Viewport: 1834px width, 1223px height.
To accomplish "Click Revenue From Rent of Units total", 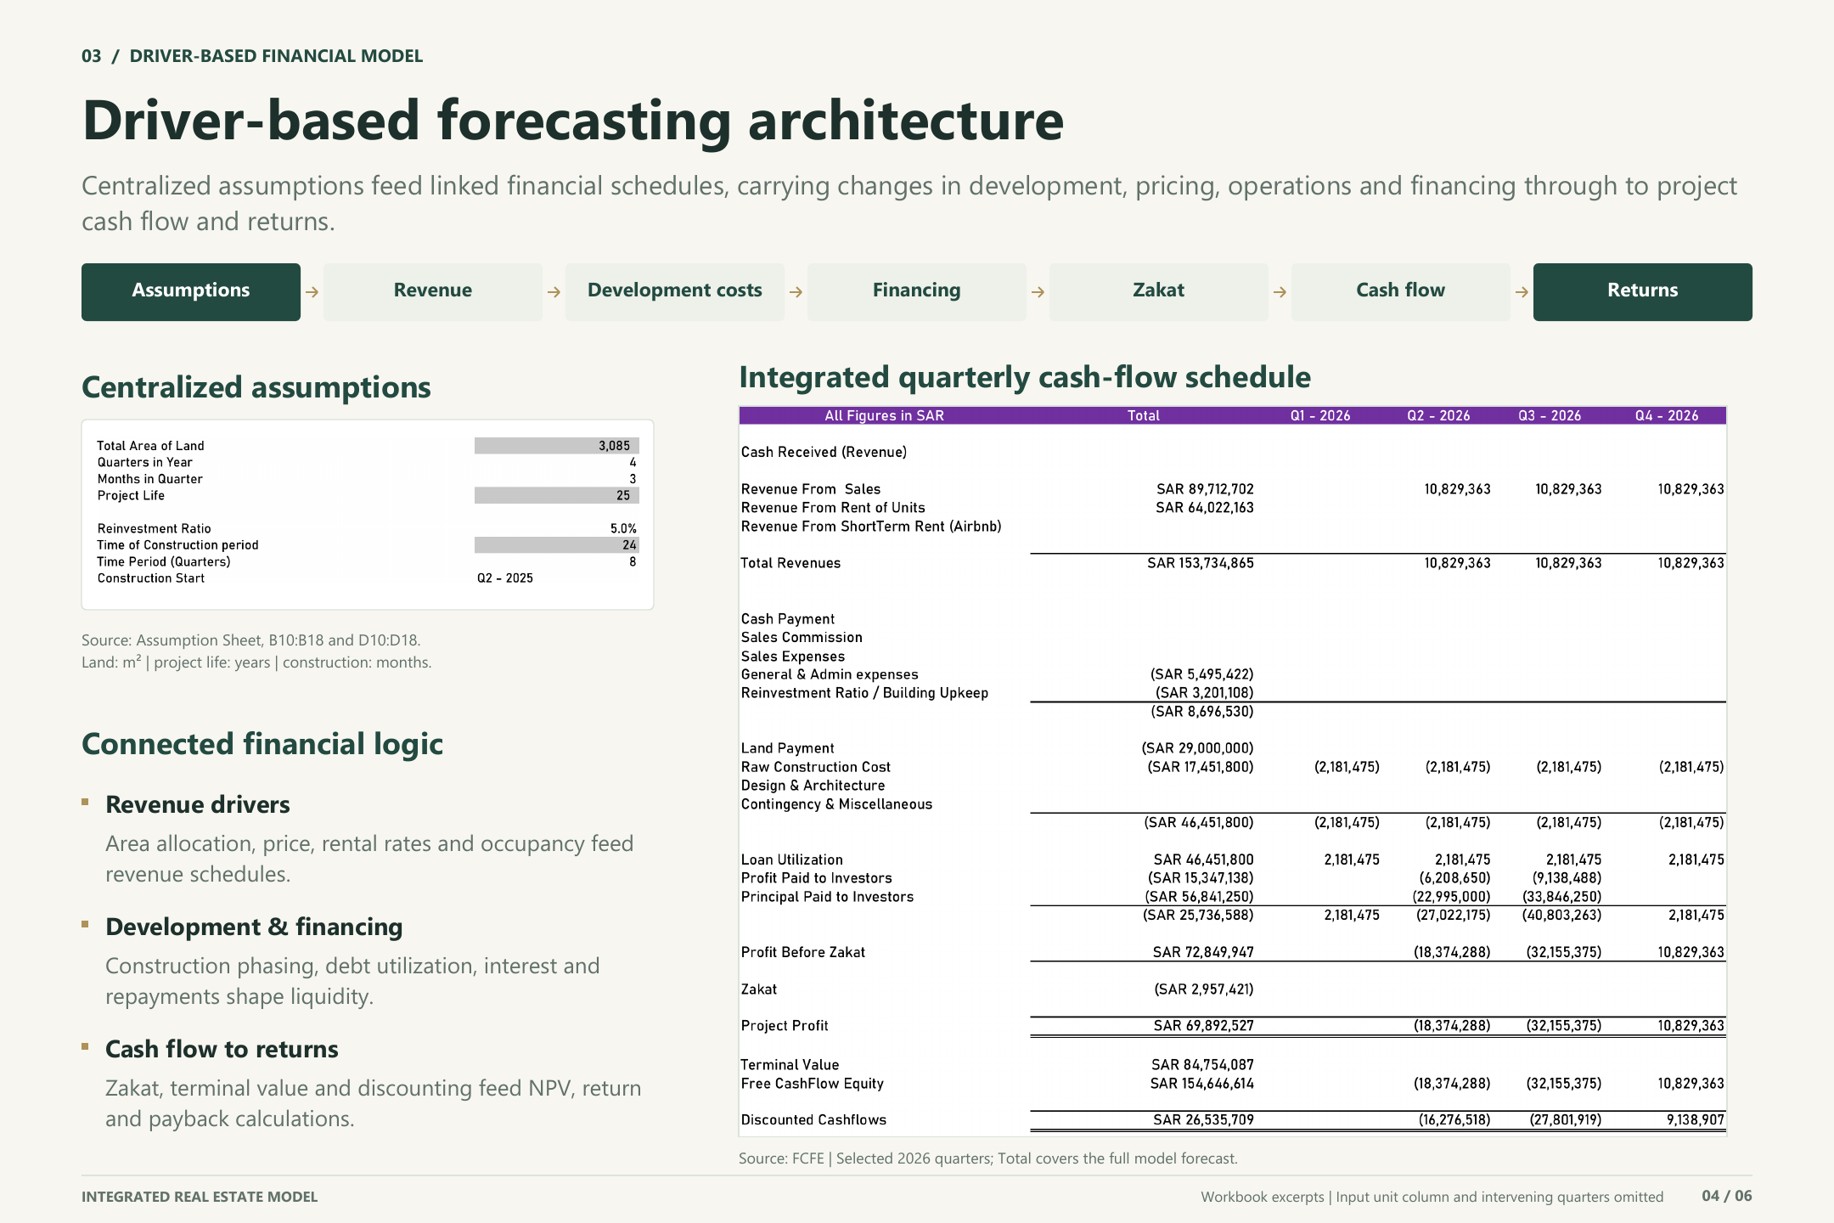I will 1205,508.
